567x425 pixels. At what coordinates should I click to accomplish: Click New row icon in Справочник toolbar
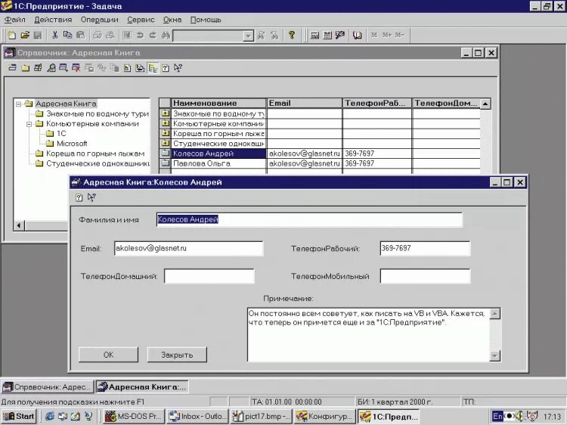(x=12, y=67)
